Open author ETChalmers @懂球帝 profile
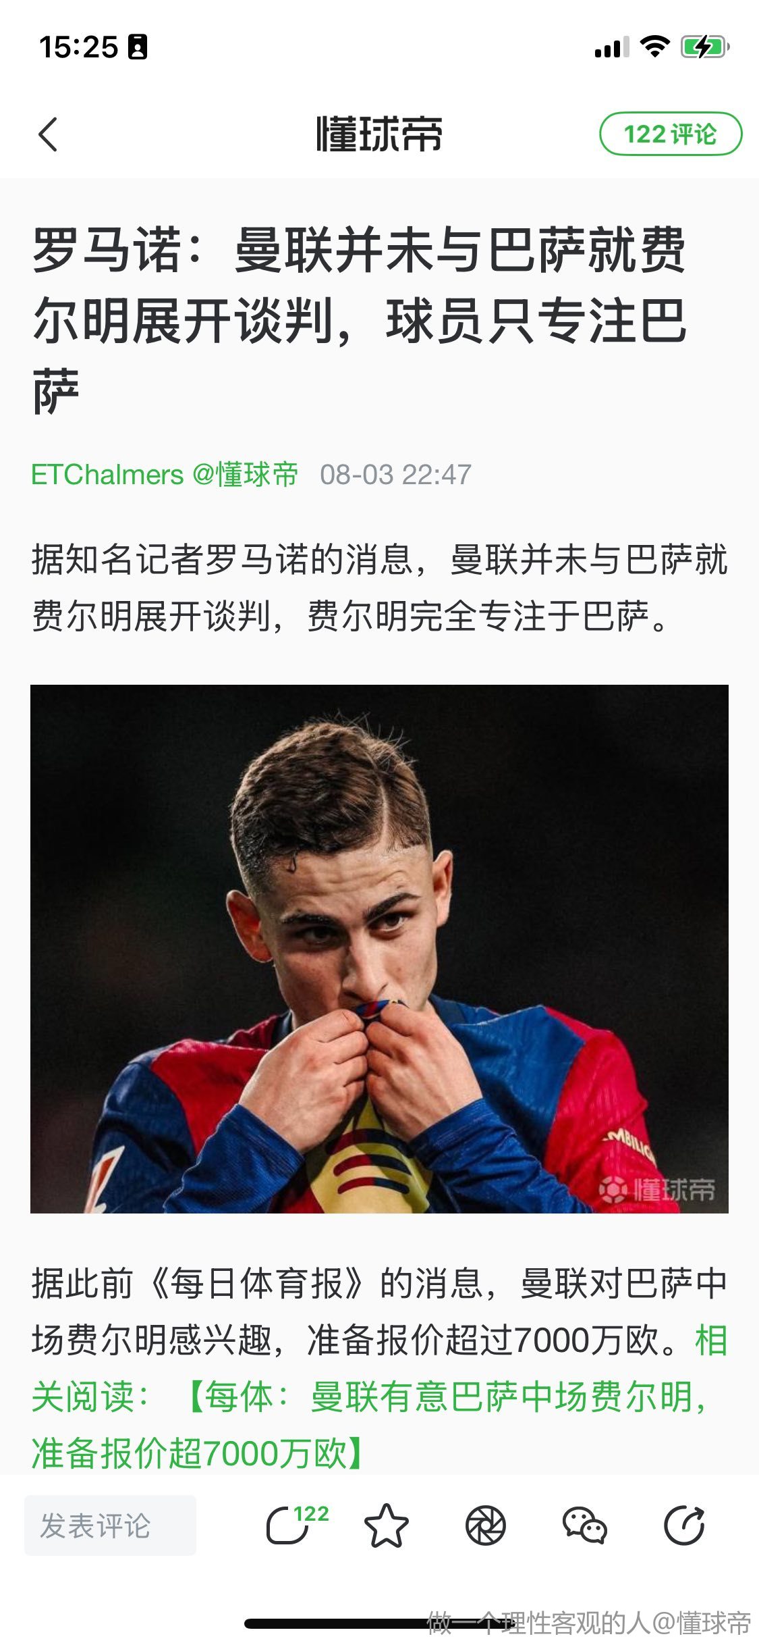Viewport: 759px width, 1645px height. (x=165, y=474)
